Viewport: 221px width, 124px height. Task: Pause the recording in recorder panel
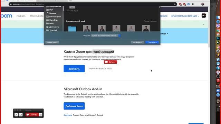click(41, 115)
